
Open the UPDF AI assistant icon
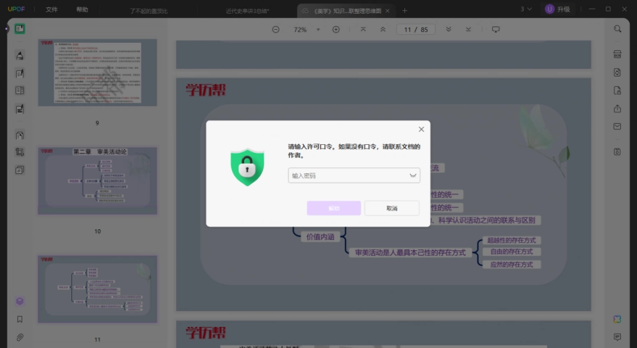point(617,319)
